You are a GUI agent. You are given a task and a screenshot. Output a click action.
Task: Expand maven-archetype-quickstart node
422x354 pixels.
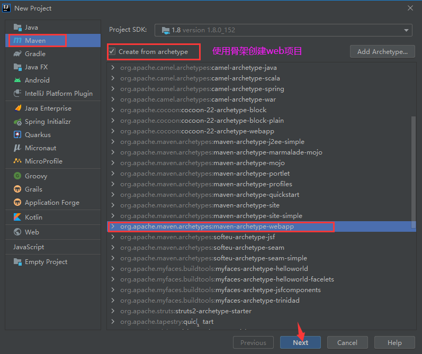point(113,195)
